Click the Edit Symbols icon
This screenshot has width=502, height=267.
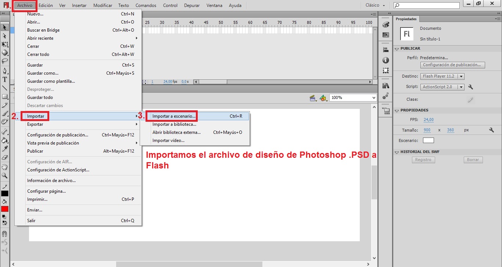323,98
